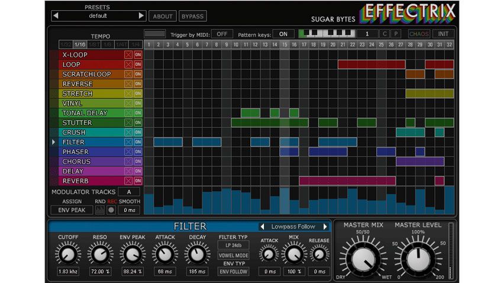The height and width of the screenshot is (283, 503).
Task: Go to the next preset with right arrow
Action: coord(141,16)
